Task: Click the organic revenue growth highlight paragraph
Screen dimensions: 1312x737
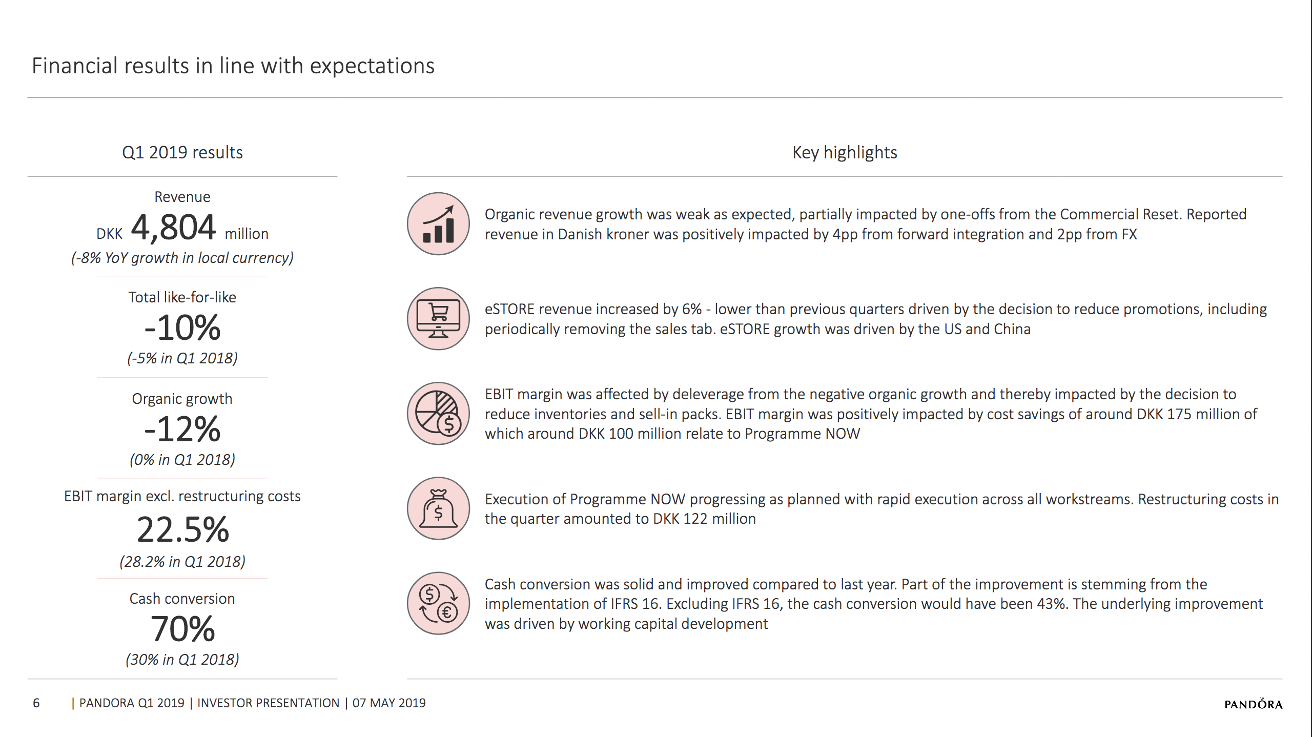Action: pos(866,224)
